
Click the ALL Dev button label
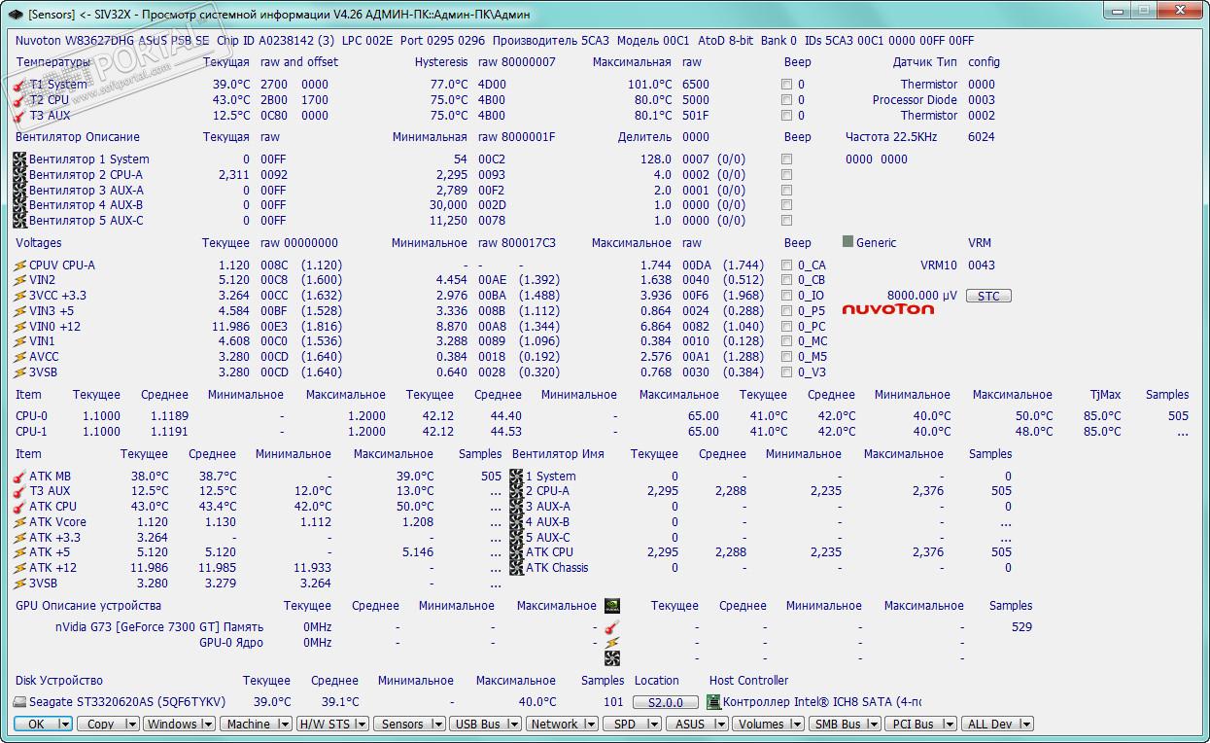click(990, 725)
